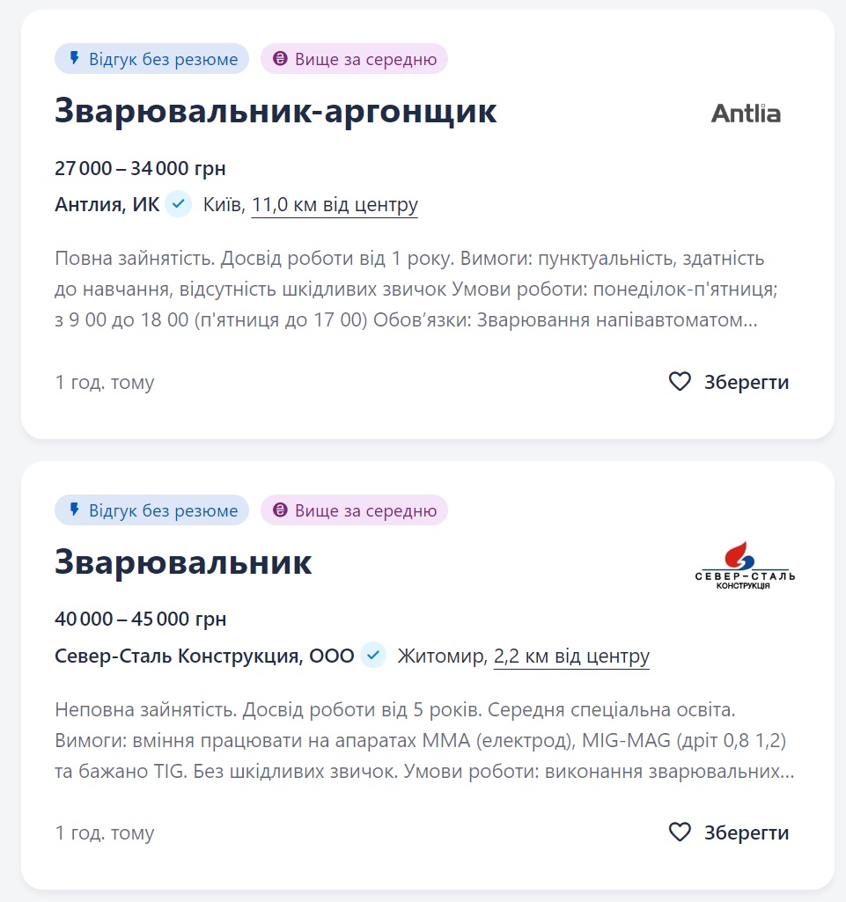Open the Зварювальник vacancy title
The height and width of the screenshot is (902, 846).
pyautogui.click(x=182, y=562)
